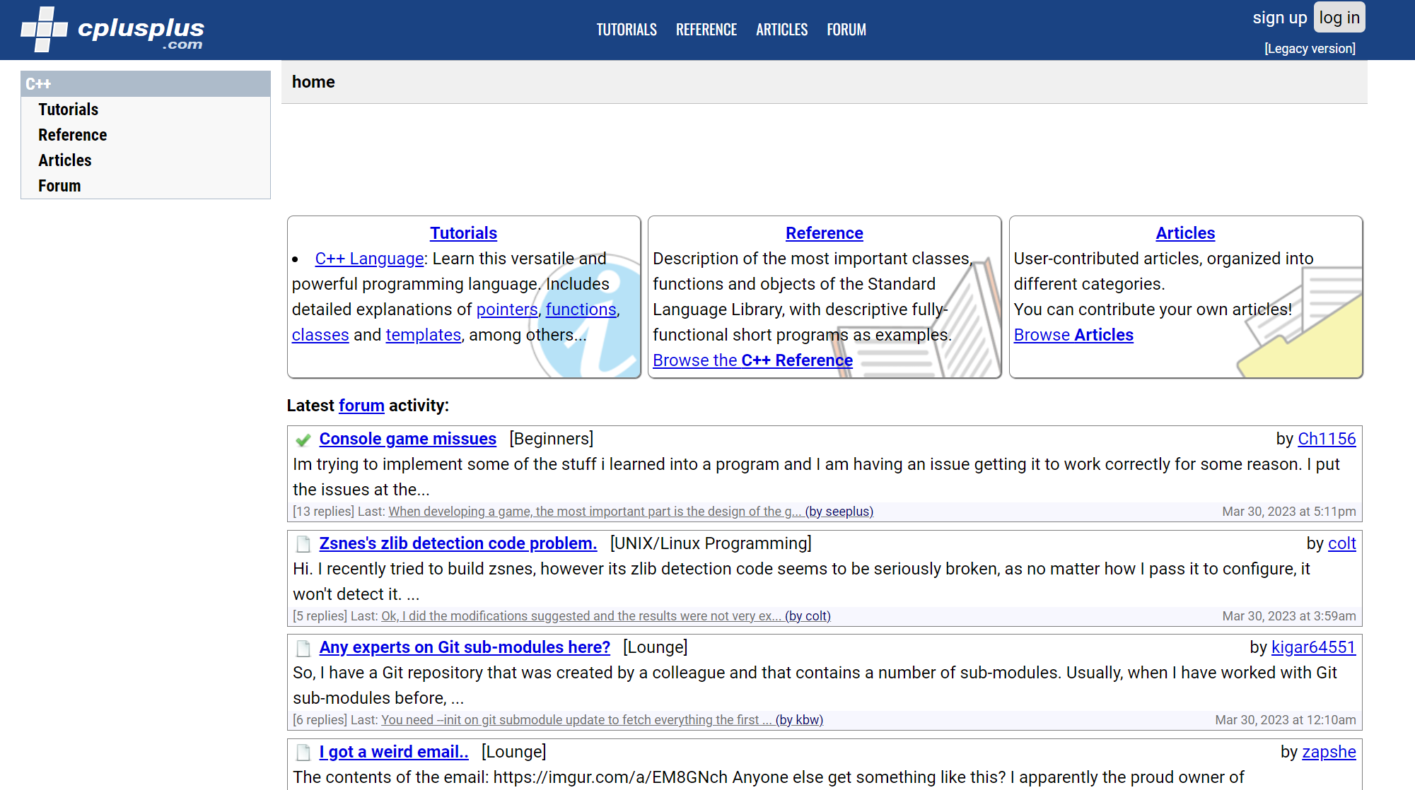Click Browse Articles link
Image resolution: width=1415 pixels, height=790 pixels.
click(x=1073, y=335)
